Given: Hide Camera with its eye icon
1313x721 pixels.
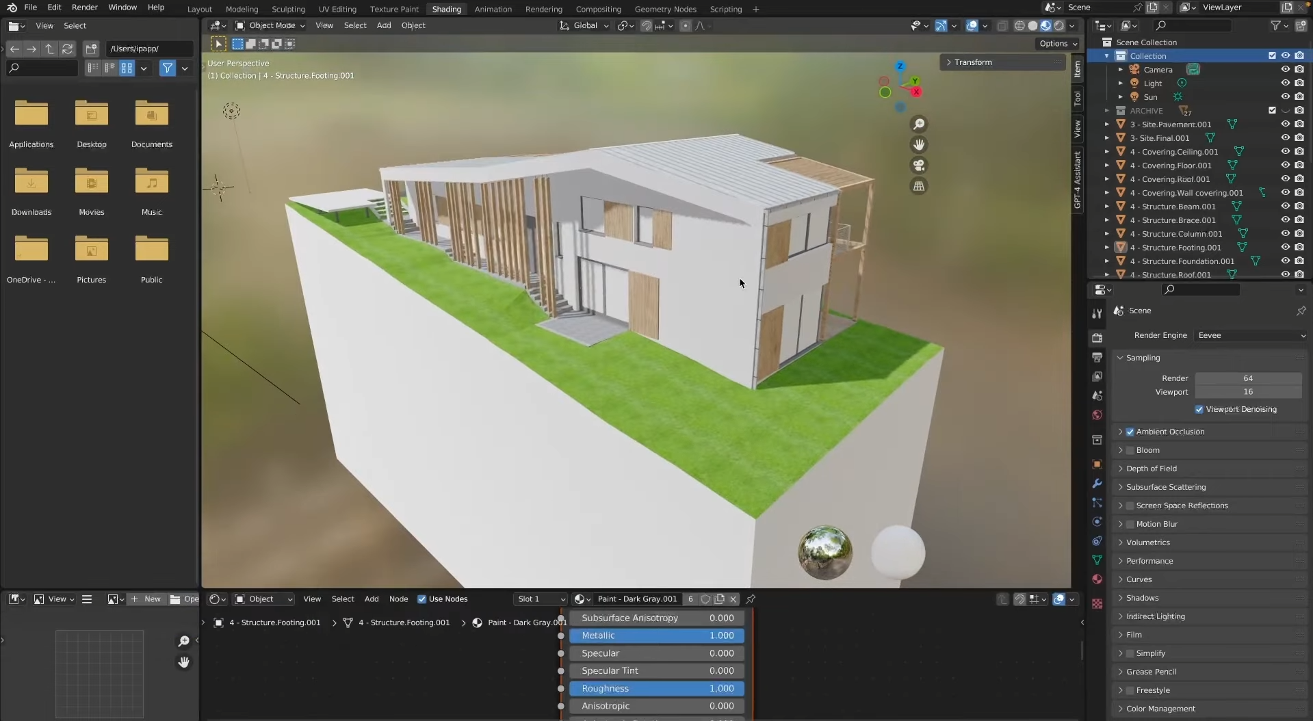Looking at the screenshot, I should point(1285,69).
